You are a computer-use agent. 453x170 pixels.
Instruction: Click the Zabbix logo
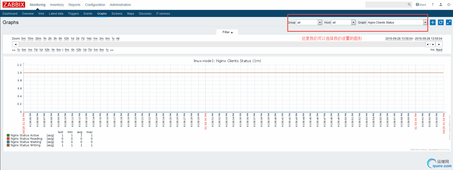(14, 5)
